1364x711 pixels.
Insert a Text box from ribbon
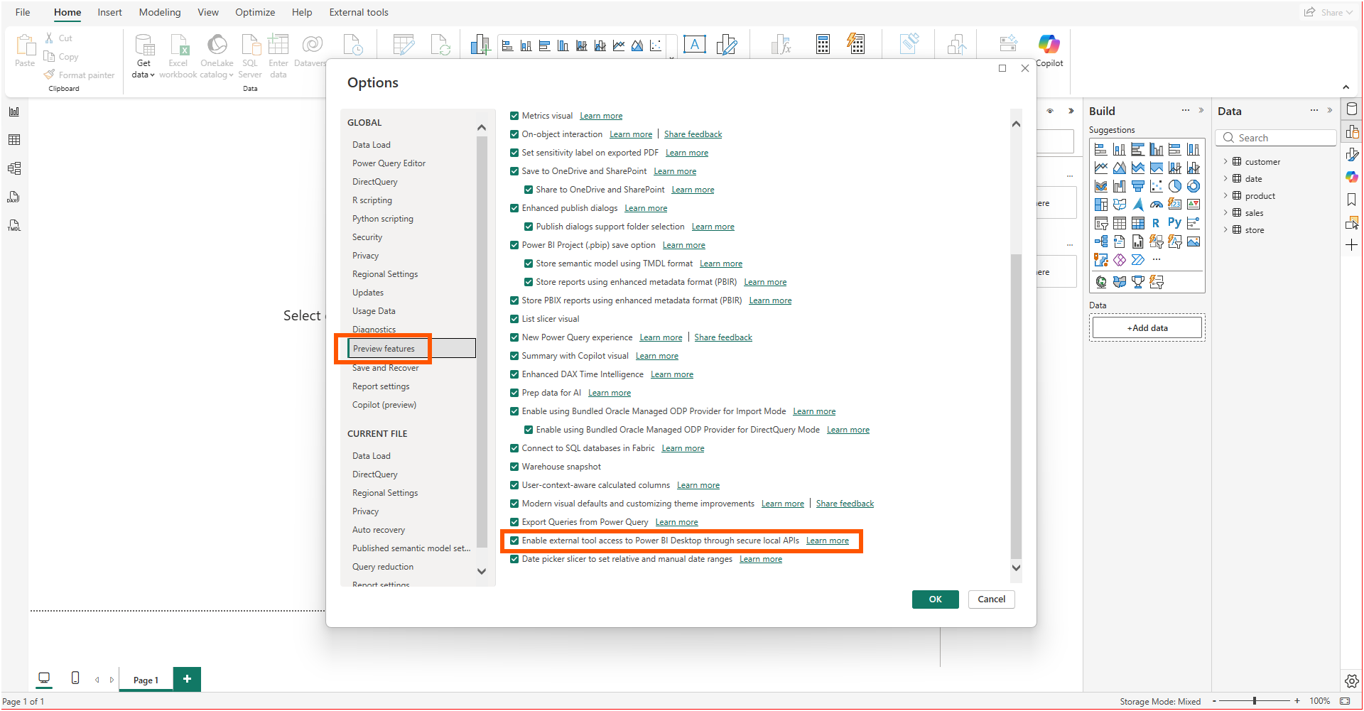point(695,45)
